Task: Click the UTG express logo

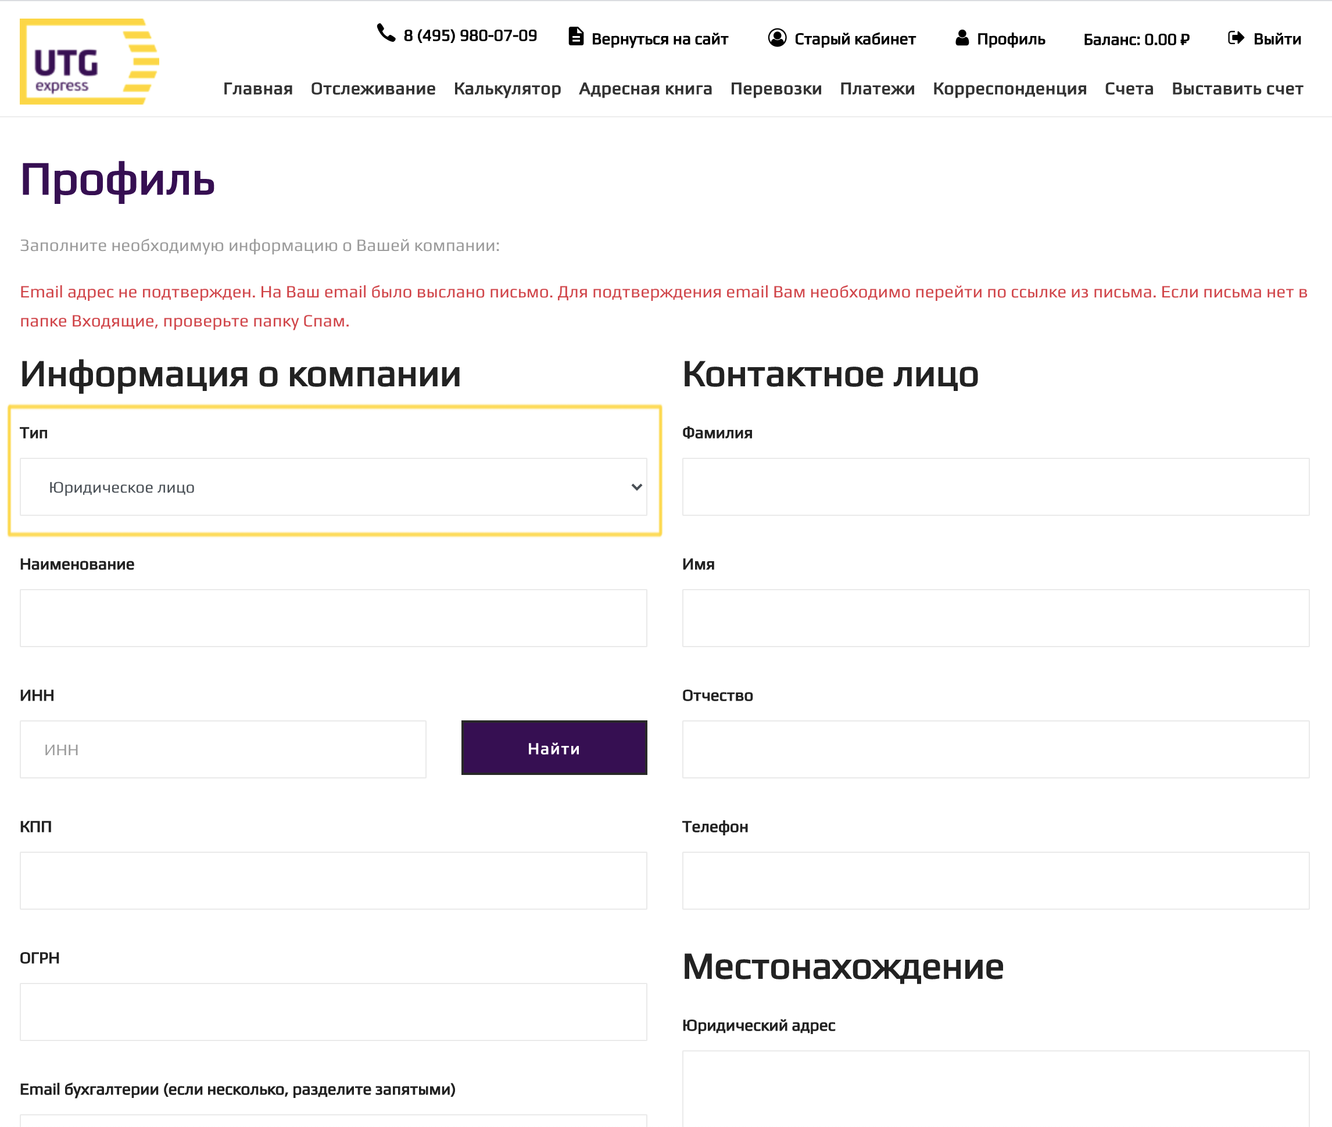Action: (x=89, y=62)
